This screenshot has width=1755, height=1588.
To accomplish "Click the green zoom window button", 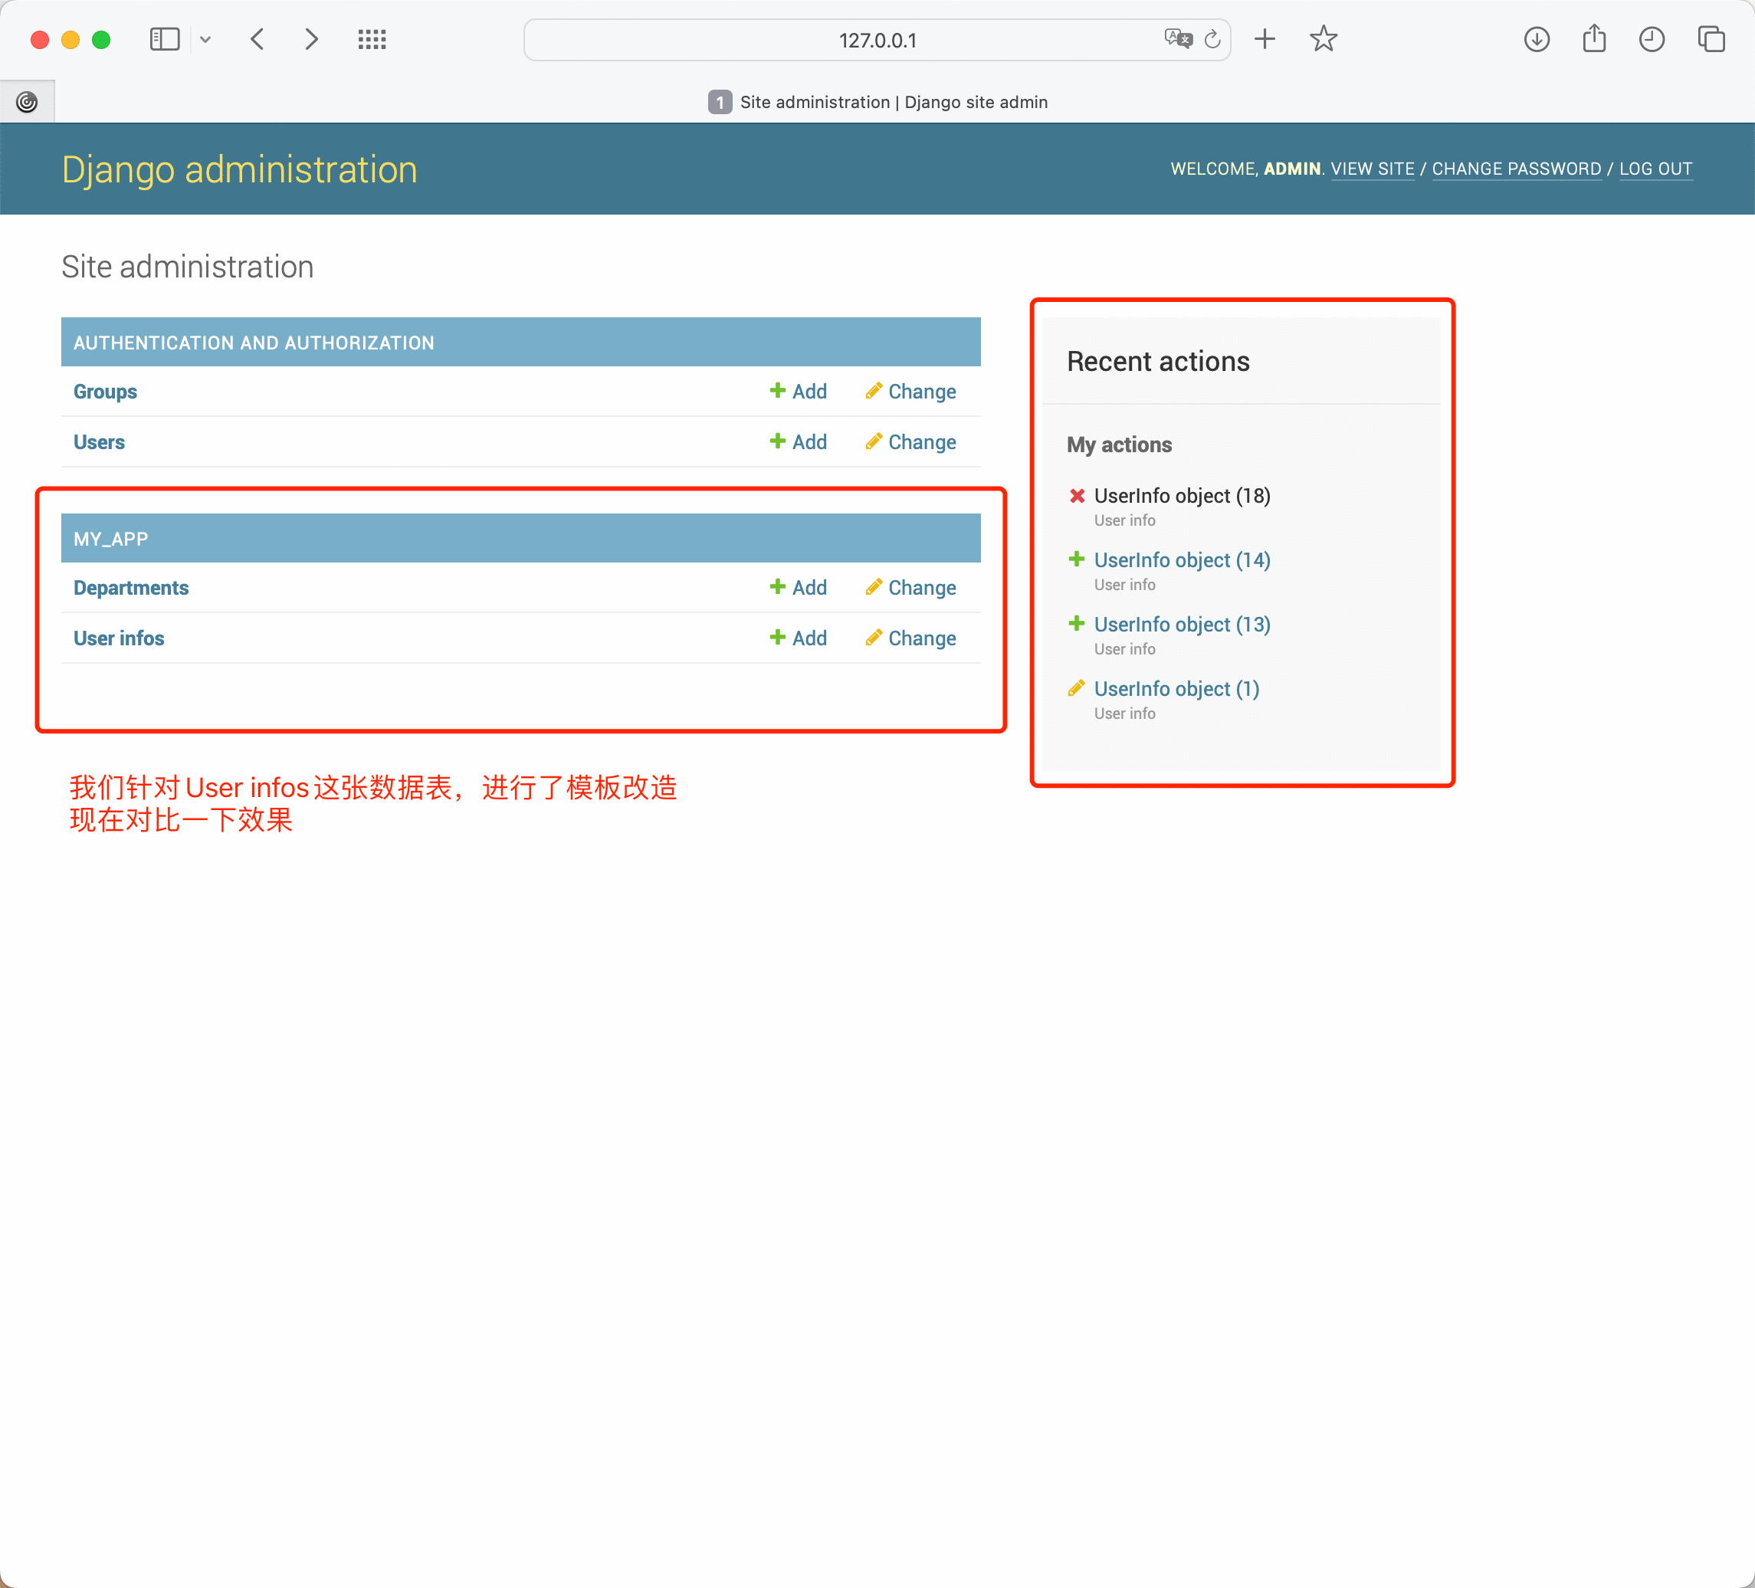I will click(x=101, y=39).
